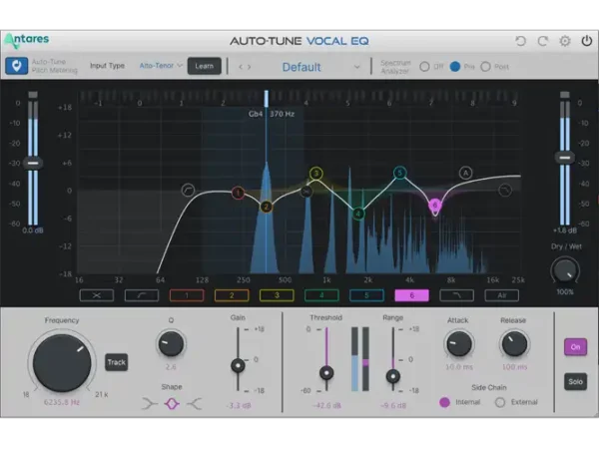Open the Default preset dropdown
The height and width of the screenshot is (449, 599).
click(x=320, y=67)
